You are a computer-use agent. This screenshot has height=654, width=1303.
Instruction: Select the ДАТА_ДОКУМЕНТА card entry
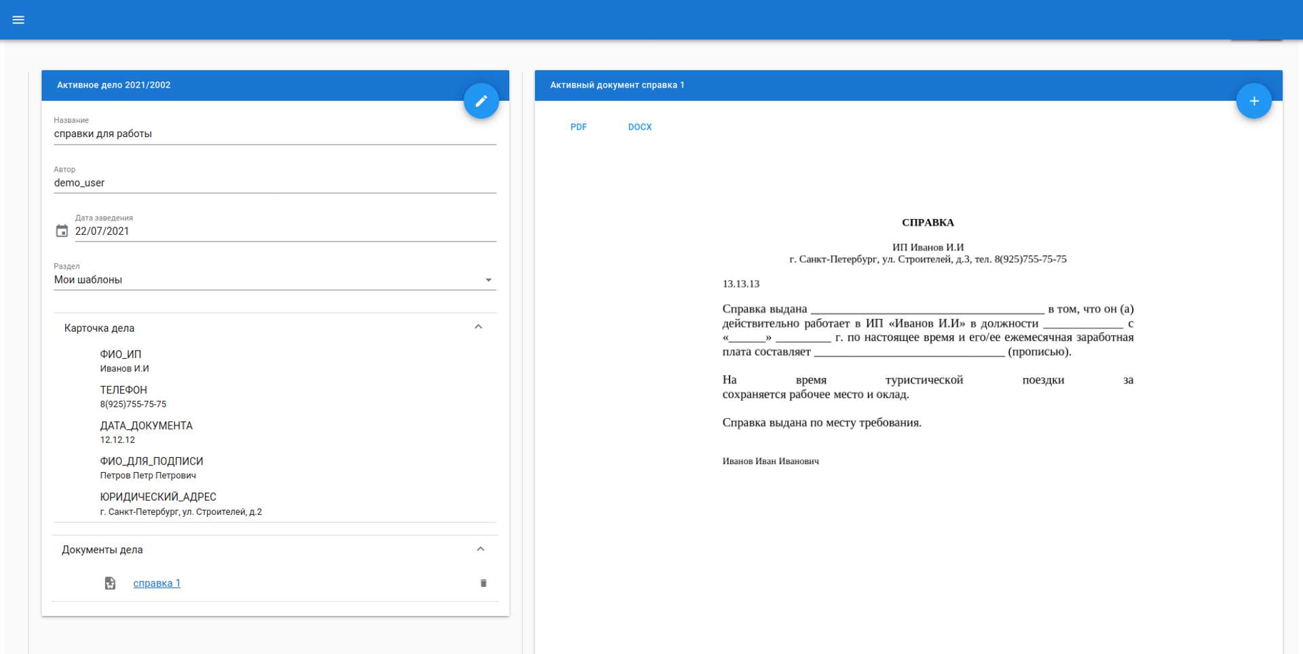(146, 432)
